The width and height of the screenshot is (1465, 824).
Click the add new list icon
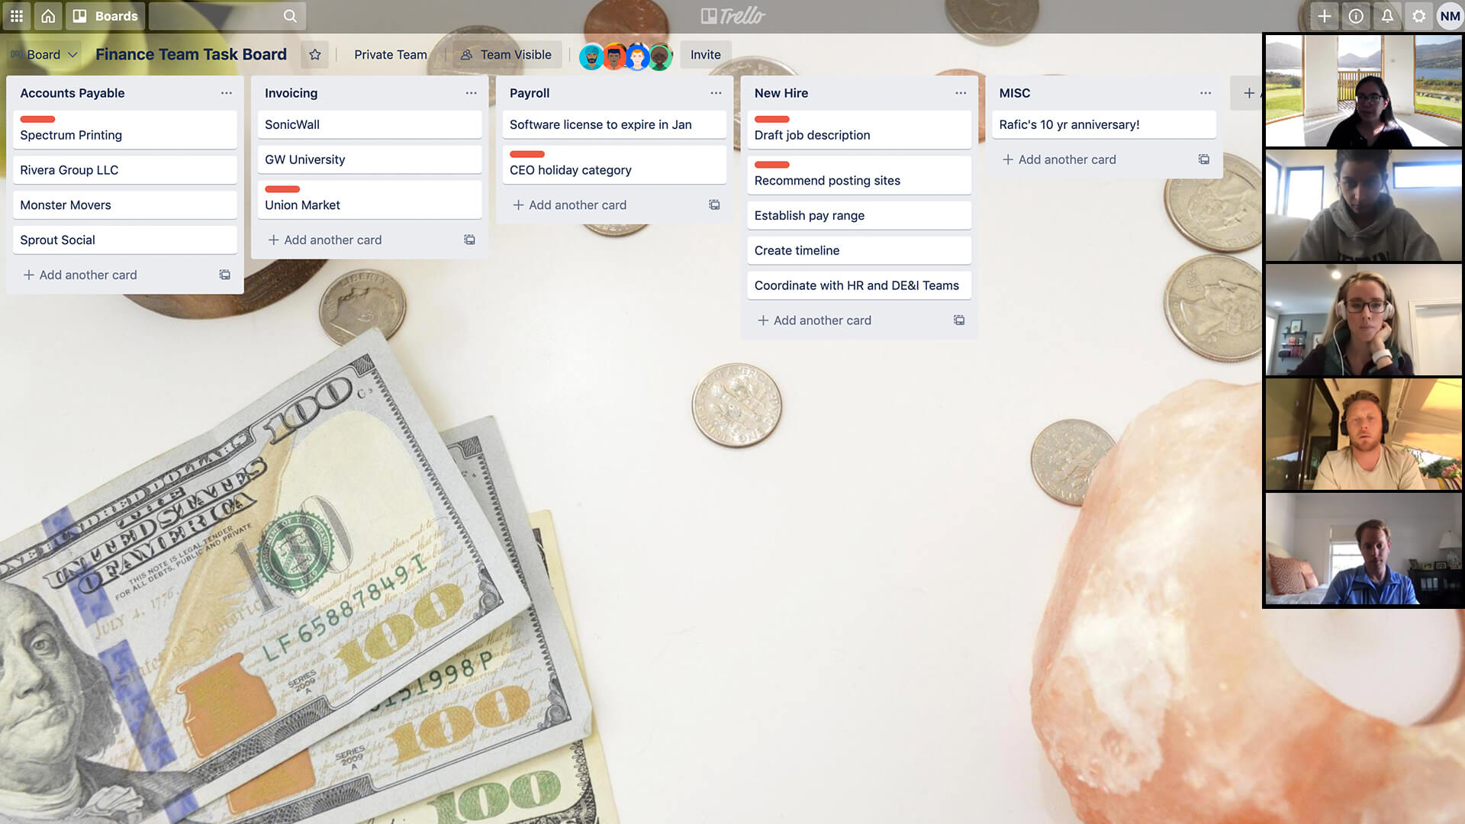(x=1248, y=92)
